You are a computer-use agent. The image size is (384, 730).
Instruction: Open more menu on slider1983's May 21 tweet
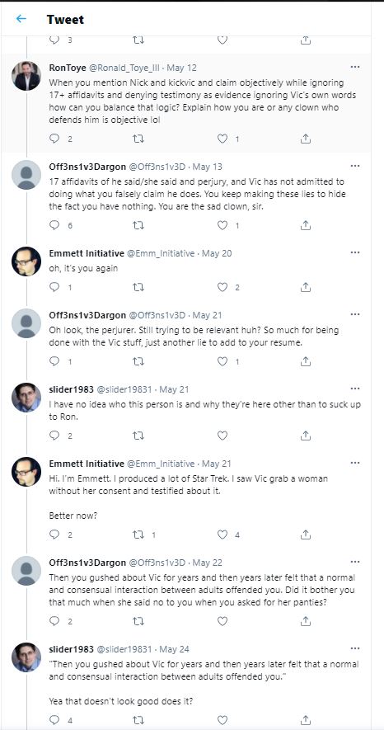click(x=355, y=389)
